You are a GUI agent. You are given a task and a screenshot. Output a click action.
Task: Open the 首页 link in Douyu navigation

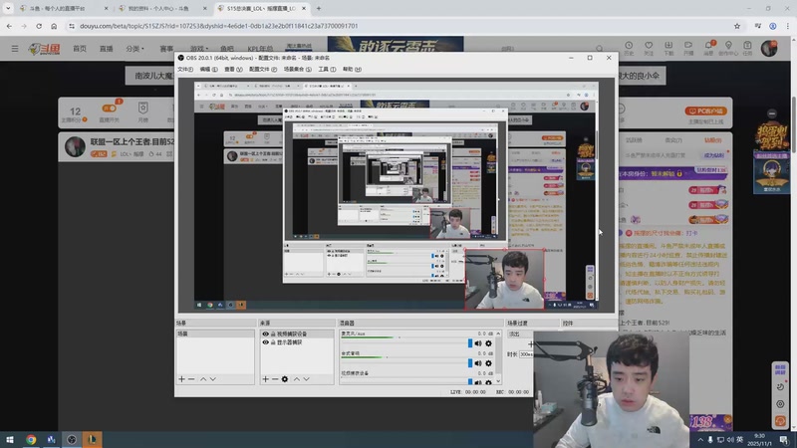coord(80,49)
